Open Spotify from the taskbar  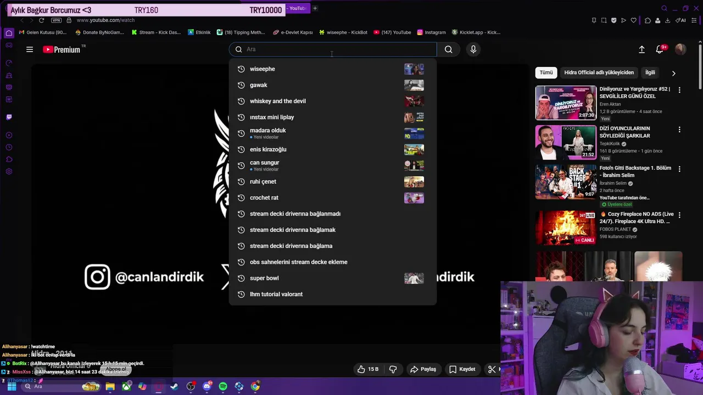click(223, 386)
